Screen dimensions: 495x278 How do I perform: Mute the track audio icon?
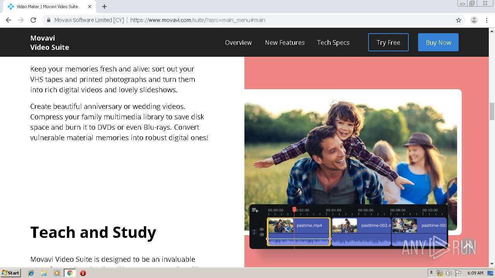262,234
